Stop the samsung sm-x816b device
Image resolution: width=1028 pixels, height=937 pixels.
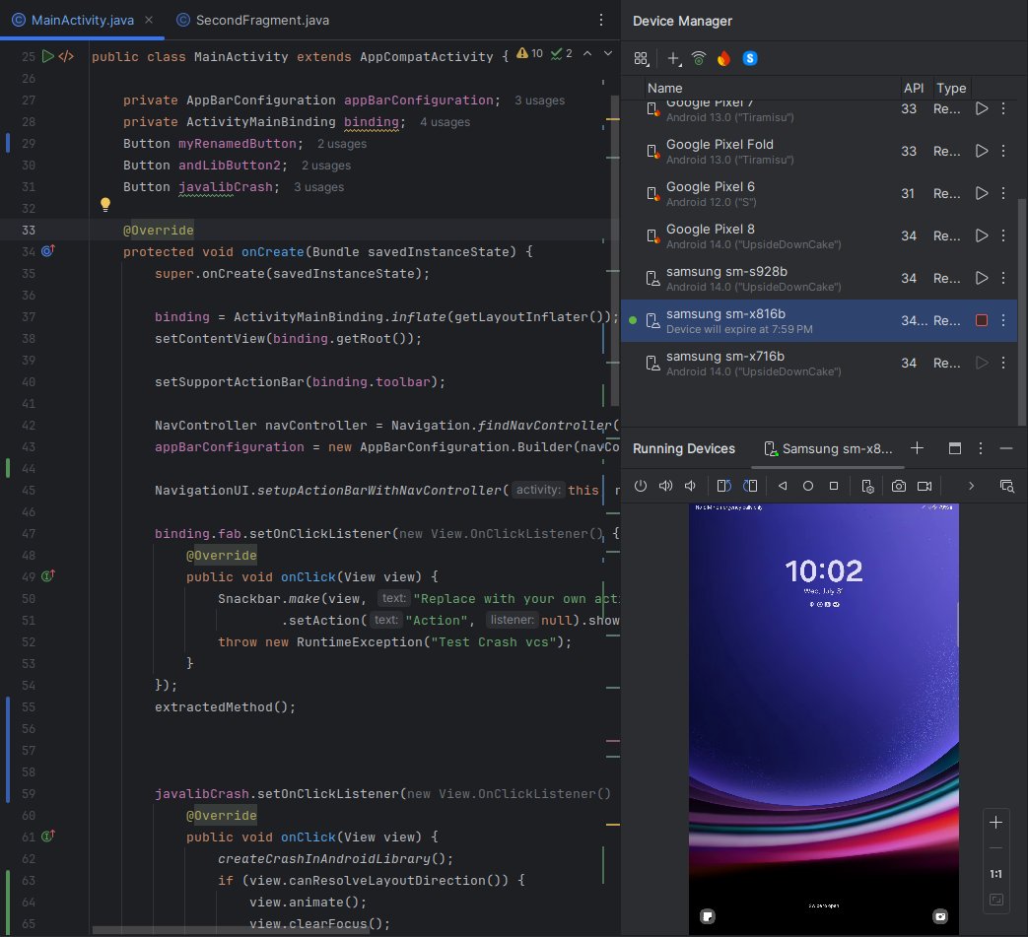(x=982, y=319)
